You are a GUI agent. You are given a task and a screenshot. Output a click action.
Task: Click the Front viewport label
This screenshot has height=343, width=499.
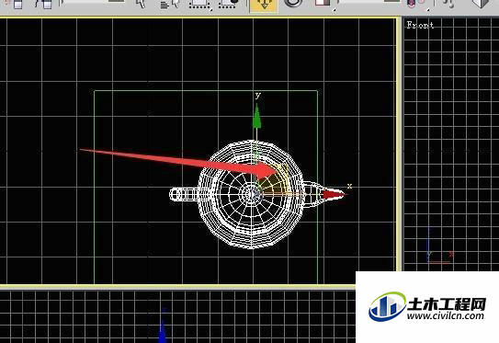click(420, 25)
